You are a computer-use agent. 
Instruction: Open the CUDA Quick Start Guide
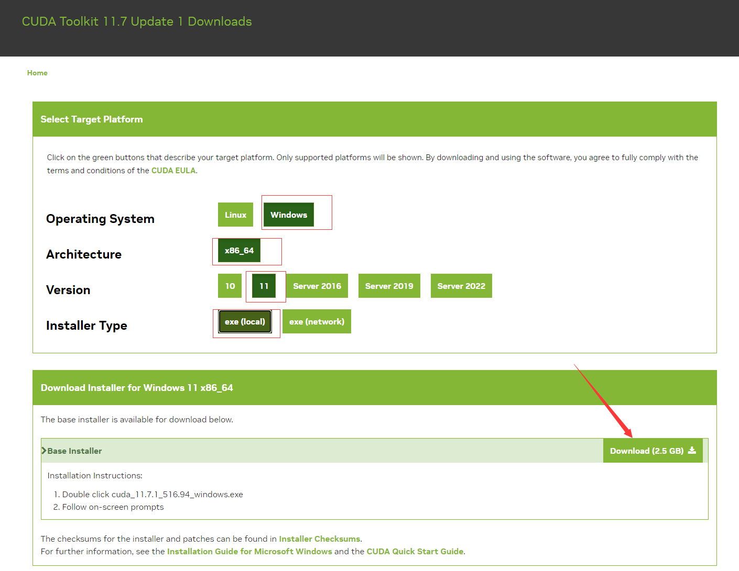point(415,551)
